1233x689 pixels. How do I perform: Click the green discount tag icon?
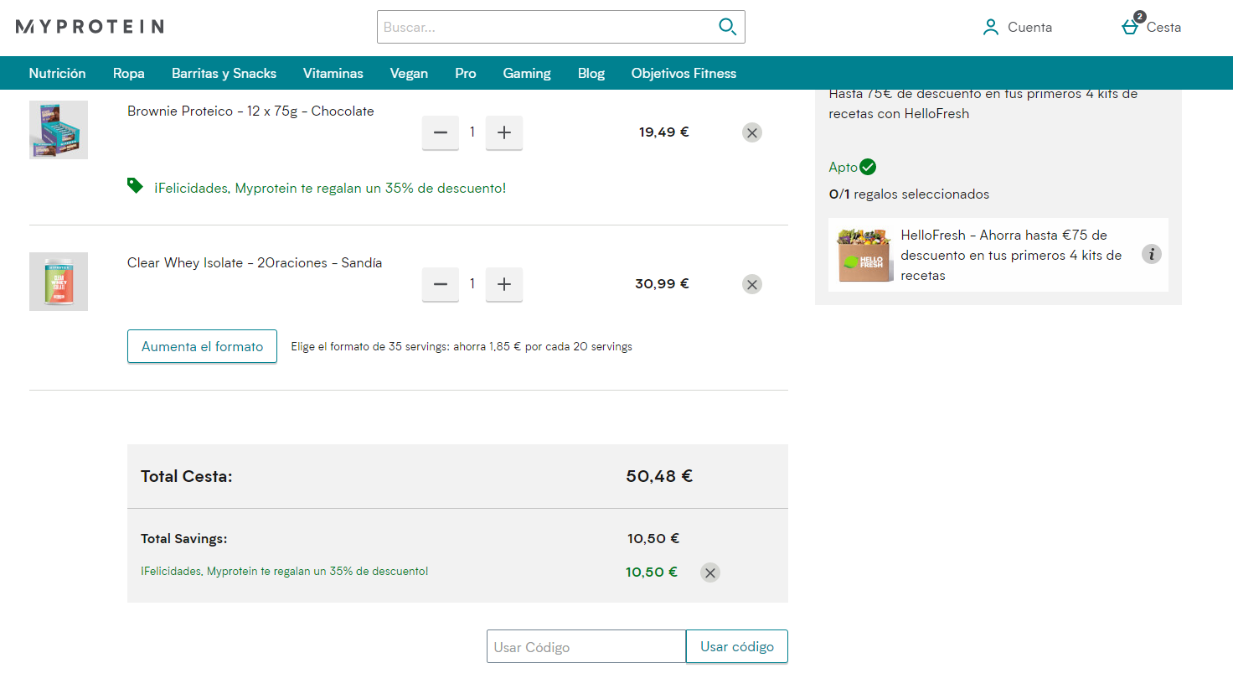pyautogui.click(x=135, y=185)
